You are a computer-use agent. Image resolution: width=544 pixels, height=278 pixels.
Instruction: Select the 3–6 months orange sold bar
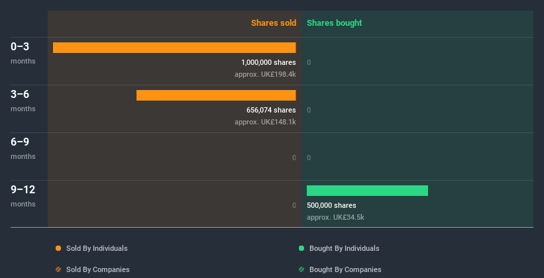point(216,95)
